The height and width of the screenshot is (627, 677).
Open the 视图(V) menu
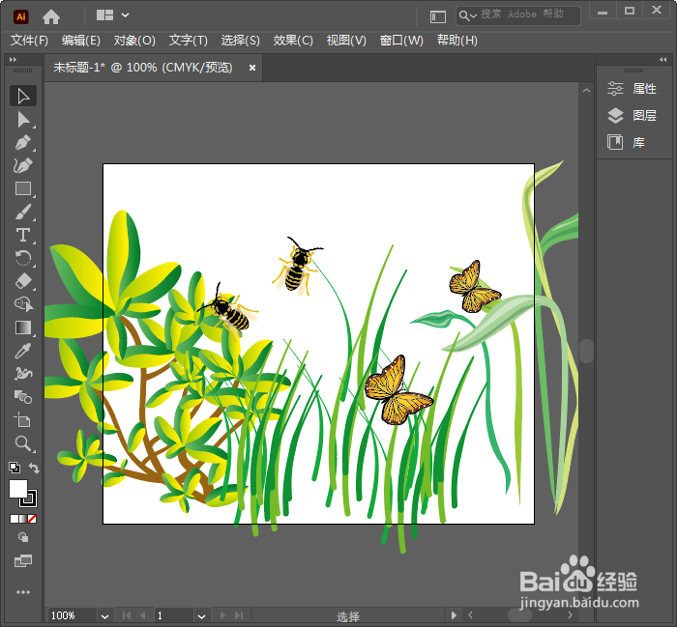[x=346, y=41]
